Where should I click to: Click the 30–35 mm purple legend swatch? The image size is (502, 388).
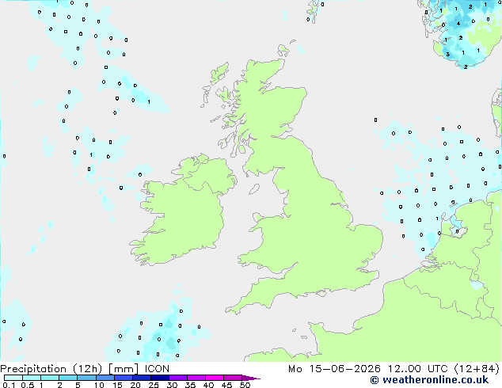tap(178, 378)
